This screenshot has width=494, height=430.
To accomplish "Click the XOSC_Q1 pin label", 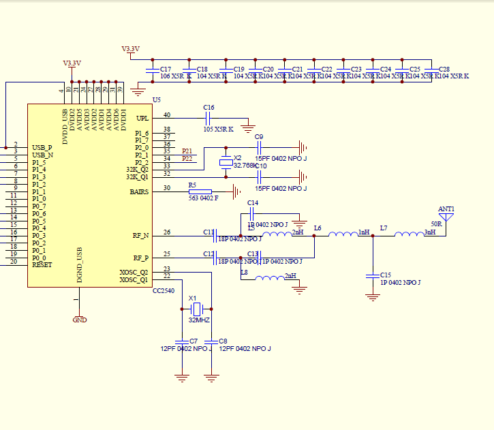I will click(x=134, y=279).
